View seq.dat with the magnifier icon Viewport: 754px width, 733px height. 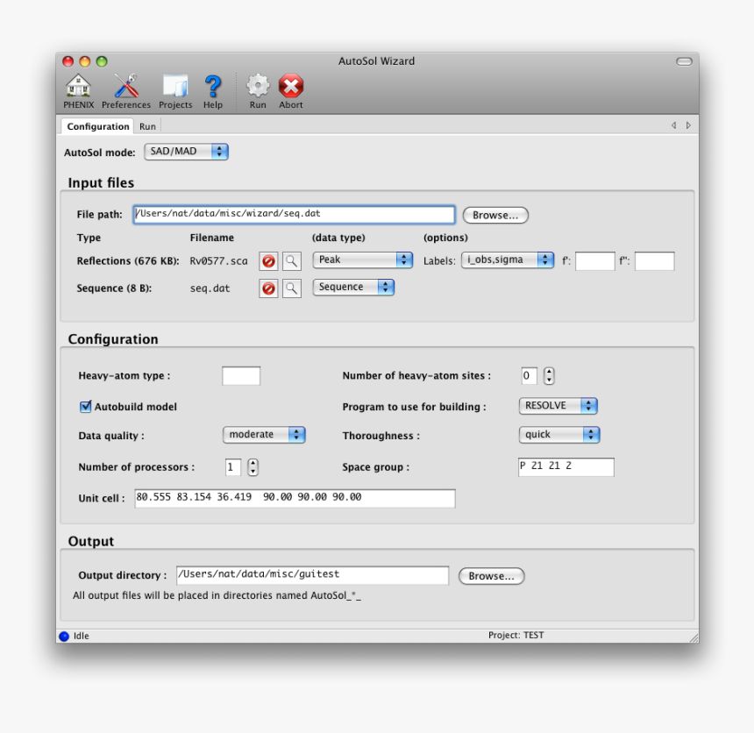click(x=291, y=288)
